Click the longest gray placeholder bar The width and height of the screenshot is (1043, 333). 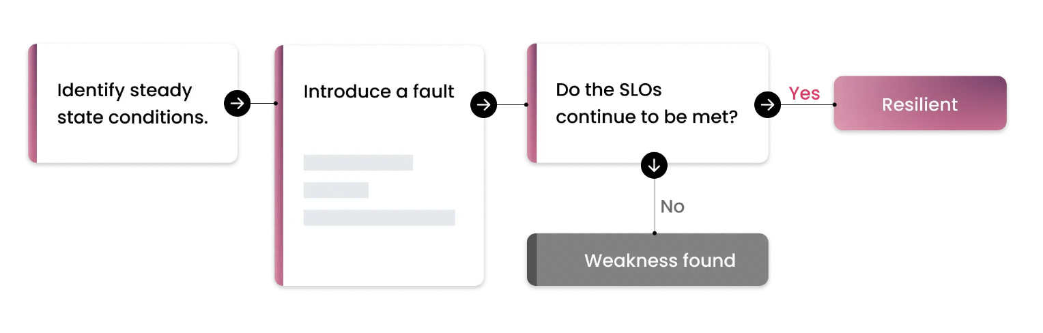pos(380,218)
